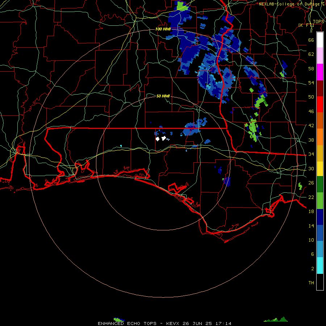Click the magenta swatch in the color scale

320,72
